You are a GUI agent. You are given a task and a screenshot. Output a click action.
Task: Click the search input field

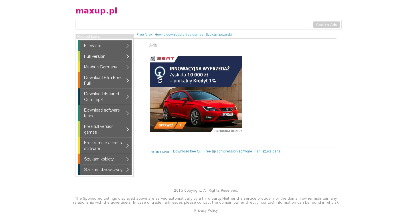(194, 25)
